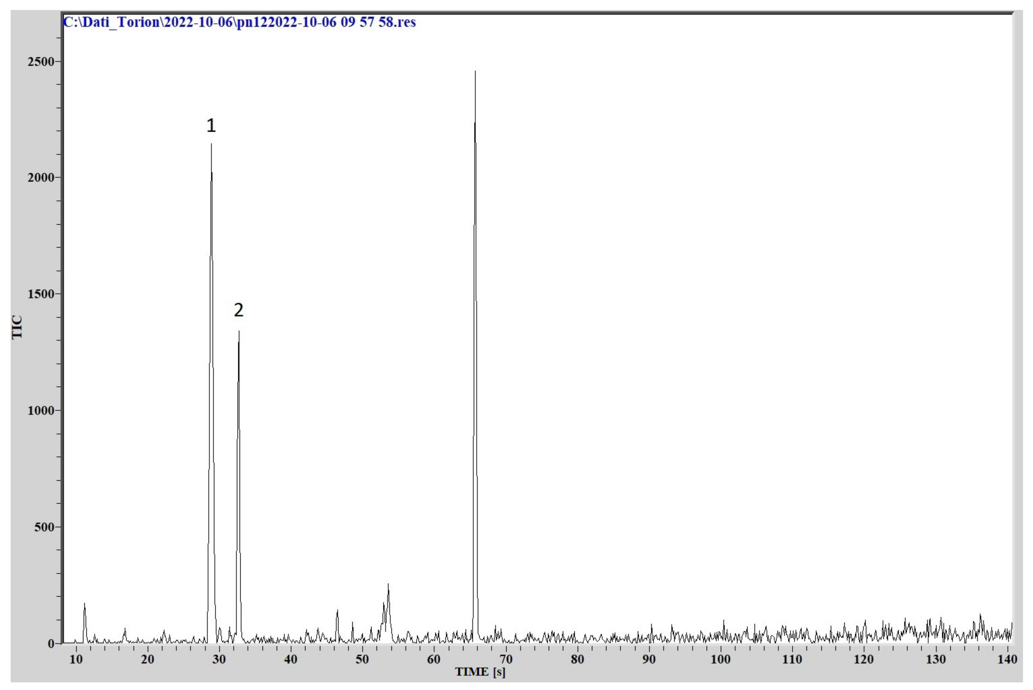
Task: Click the 2500 y-axis tick label
Action: [x=41, y=61]
